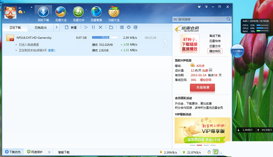Open the download folder icon
Image resolution: width=273 pixels, height=157 pixels.
[111, 28]
